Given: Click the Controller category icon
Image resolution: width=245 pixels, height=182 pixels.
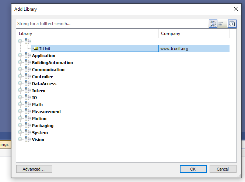Looking at the screenshot, I should tap(28, 77).
